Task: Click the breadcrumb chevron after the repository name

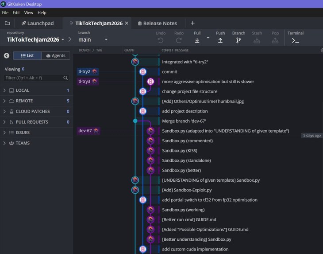Action: pos(70,39)
